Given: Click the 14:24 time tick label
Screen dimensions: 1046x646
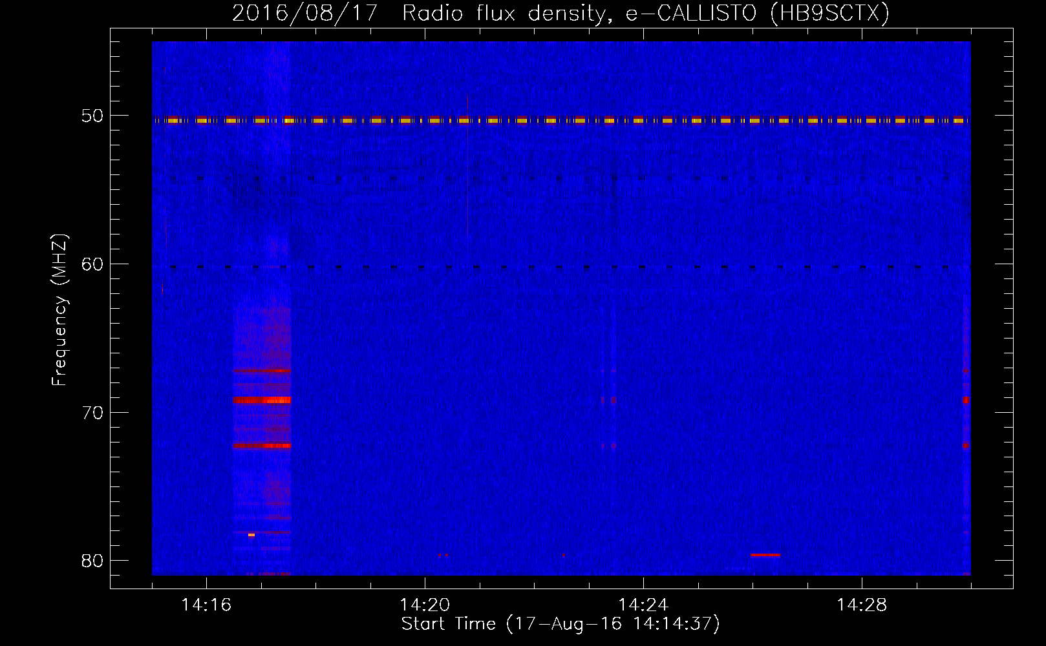Looking at the screenshot, I should pos(643,605).
